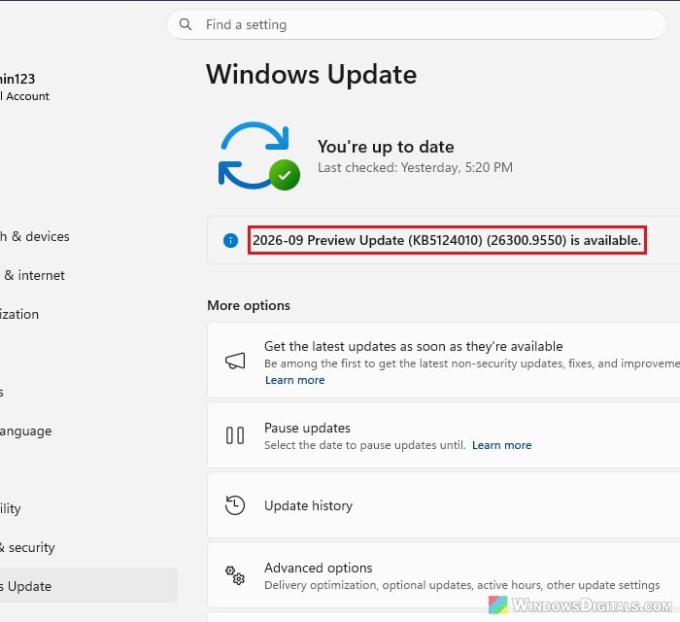The height and width of the screenshot is (622, 680).
Task: Click the Windows Update page heading
Action: tap(312, 75)
